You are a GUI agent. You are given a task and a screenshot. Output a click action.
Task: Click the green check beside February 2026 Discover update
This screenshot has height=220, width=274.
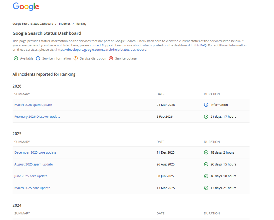click(x=206, y=116)
